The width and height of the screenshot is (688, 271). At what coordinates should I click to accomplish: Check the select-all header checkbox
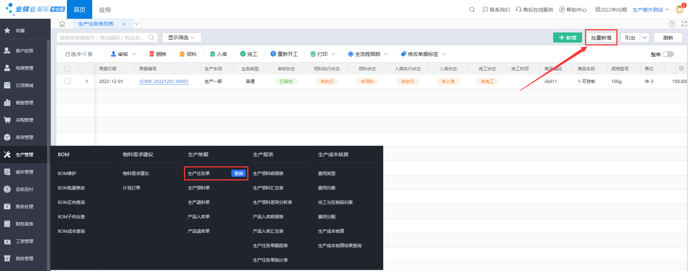click(x=67, y=69)
